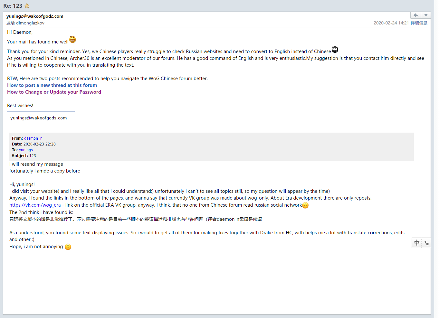Click the reply arrow button

[416, 15]
